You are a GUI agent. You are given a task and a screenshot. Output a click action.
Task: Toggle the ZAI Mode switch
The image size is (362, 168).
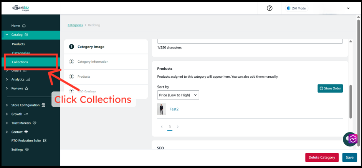tap(296, 8)
